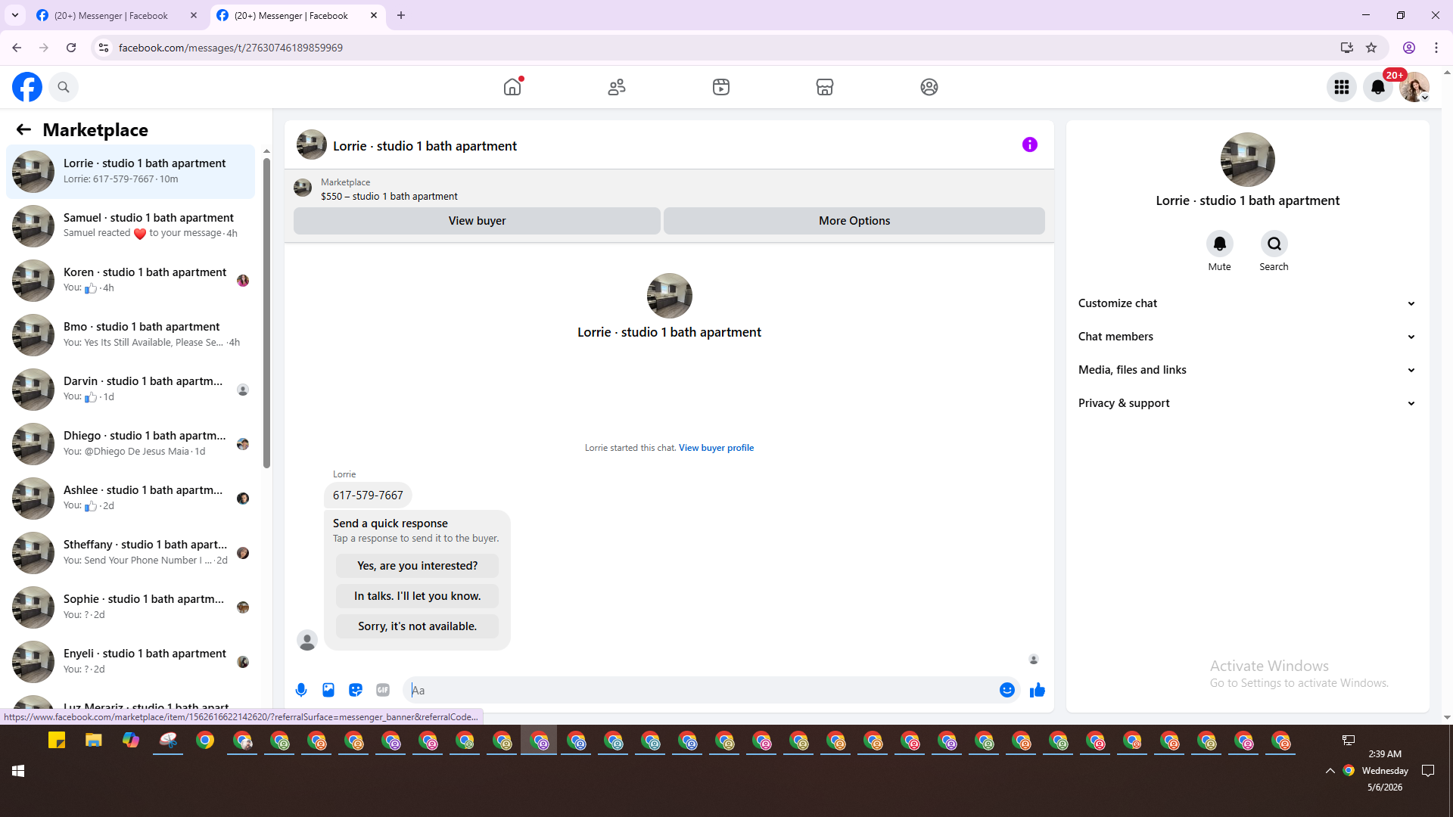Go to Facebook Home feed icon
Image resolution: width=1453 pixels, height=817 pixels.
click(512, 87)
